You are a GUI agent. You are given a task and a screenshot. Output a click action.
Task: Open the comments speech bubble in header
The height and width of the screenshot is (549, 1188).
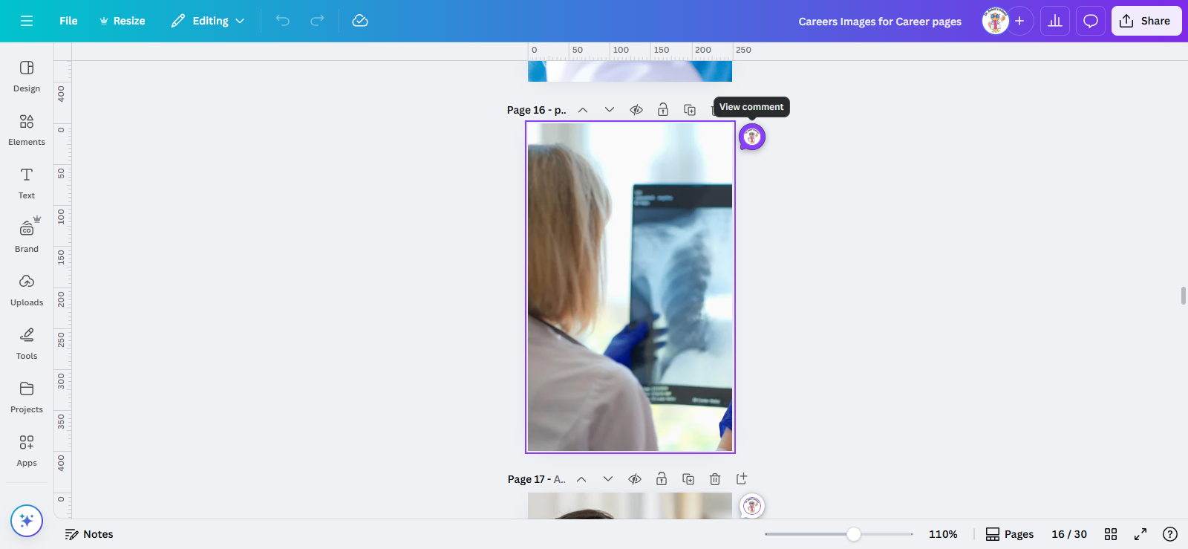pyautogui.click(x=1091, y=21)
